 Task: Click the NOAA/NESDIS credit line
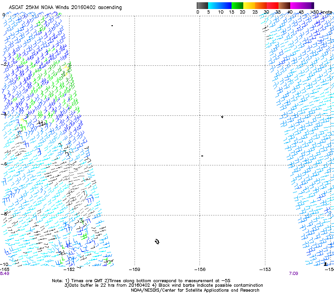click(195, 290)
